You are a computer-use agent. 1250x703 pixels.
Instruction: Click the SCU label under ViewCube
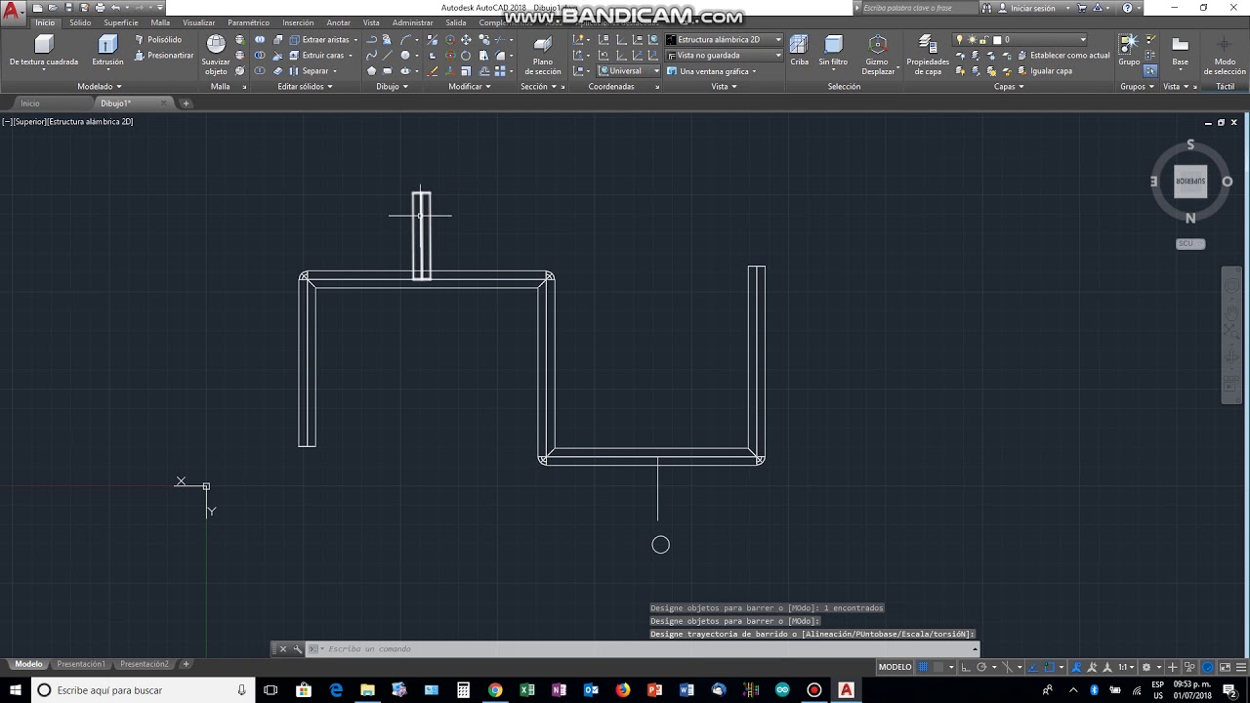click(x=1189, y=243)
